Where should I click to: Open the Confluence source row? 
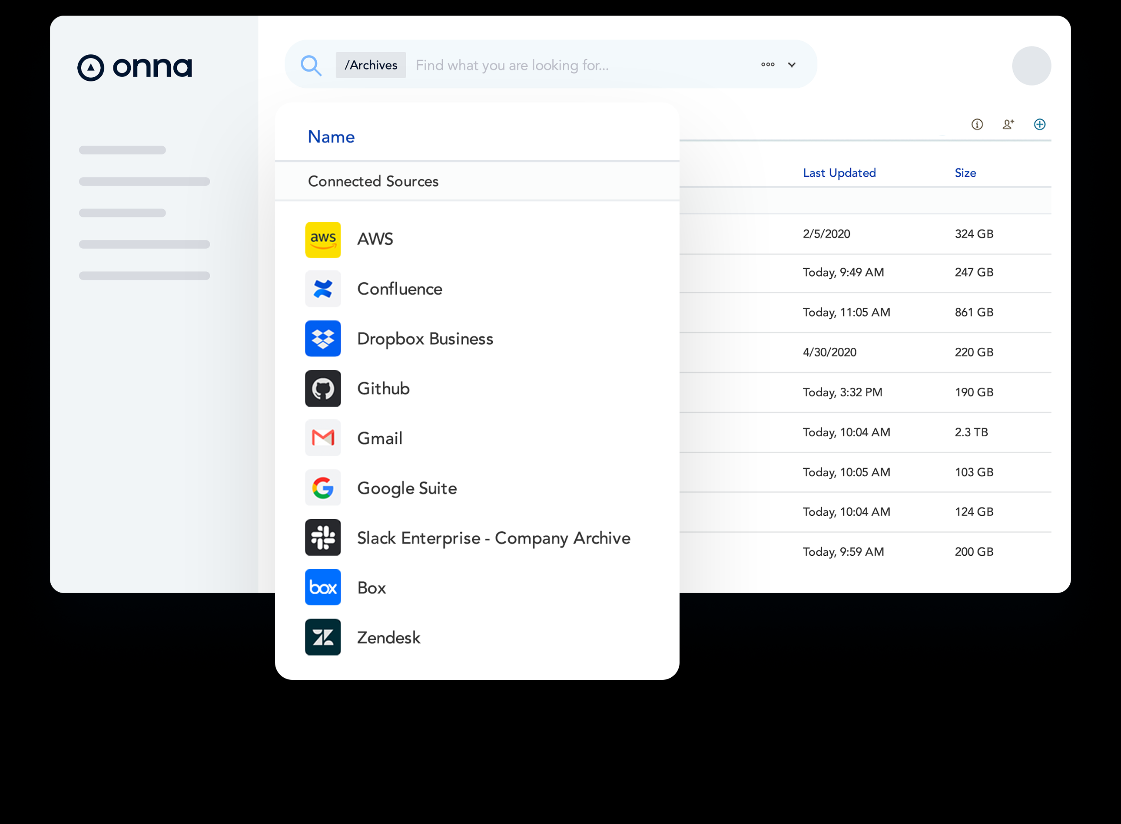(477, 289)
